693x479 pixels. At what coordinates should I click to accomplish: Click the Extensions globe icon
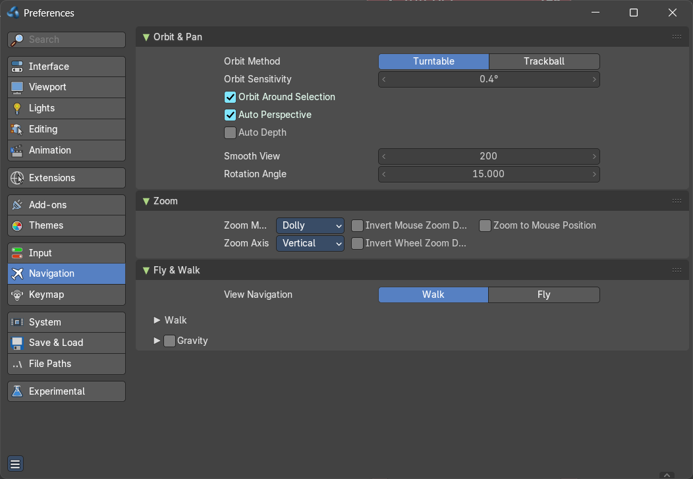tap(17, 178)
